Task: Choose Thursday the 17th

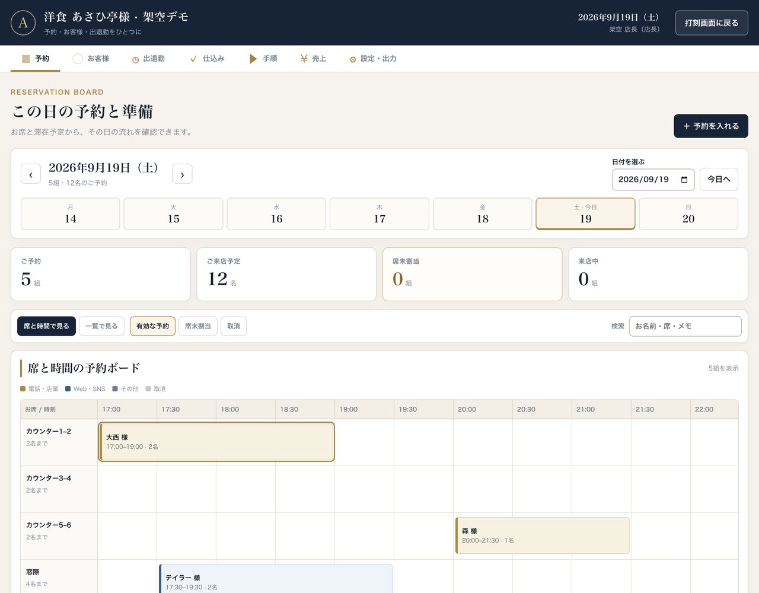Action: pyautogui.click(x=379, y=213)
